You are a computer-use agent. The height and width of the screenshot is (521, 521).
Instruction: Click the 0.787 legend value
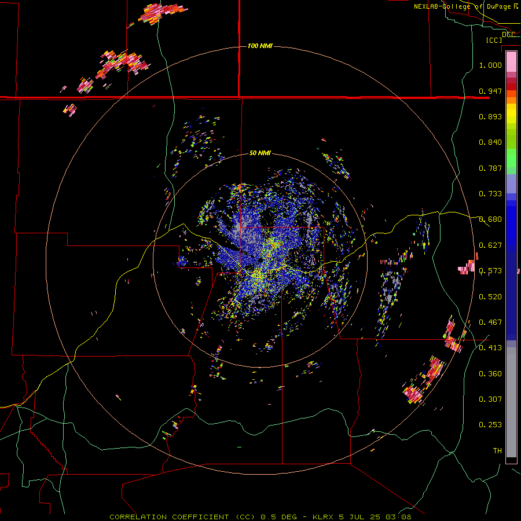coord(490,168)
